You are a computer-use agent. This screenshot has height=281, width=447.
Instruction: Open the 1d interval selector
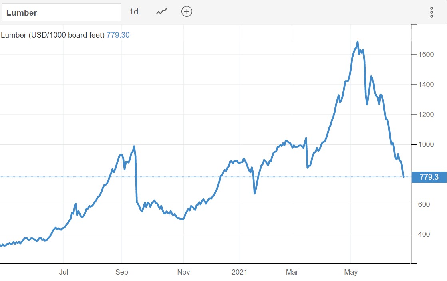coord(134,12)
